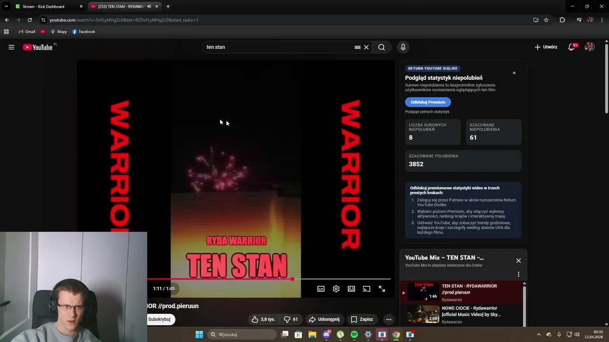Clear the search box with the X icon
Image resolution: width=609 pixels, height=342 pixels.
[366, 47]
